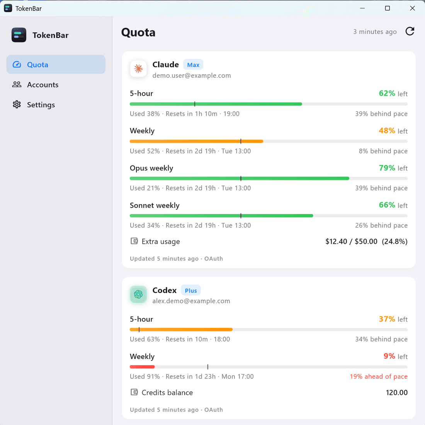
Task: Click the Quota gauge icon in sidebar
Action: (17, 64)
